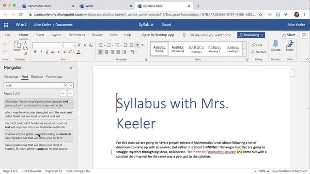Open the highlight color dropdown arrow
This screenshot has width=310, height=174.
click(74, 52)
